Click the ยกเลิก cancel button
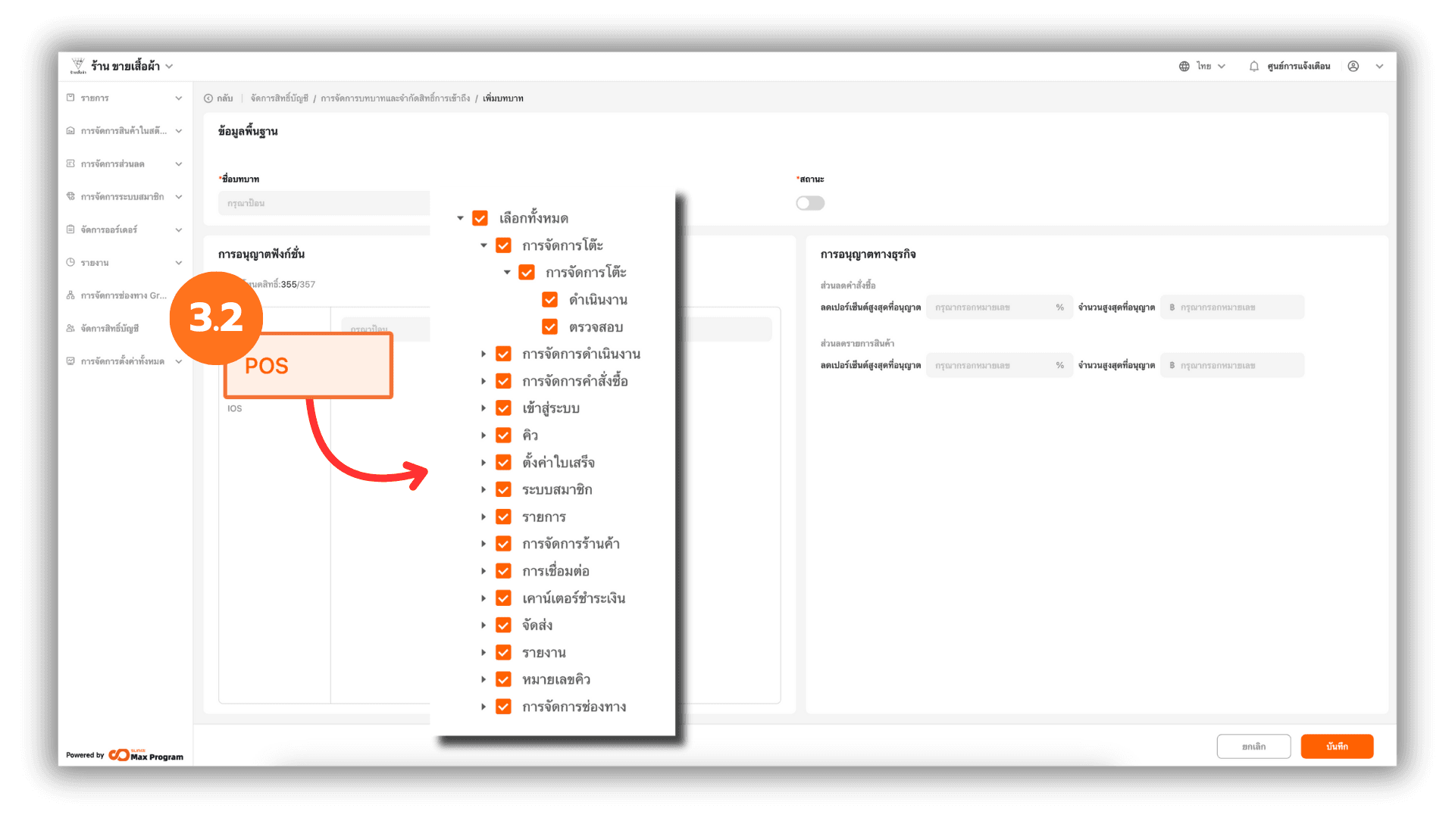The height and width of the screenshot is (818, 1455). coord(1253,747)
